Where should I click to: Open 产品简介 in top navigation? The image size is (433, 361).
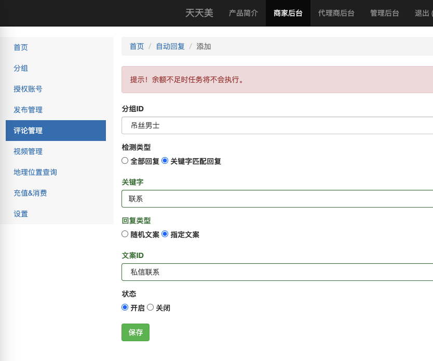pos(243,13)
